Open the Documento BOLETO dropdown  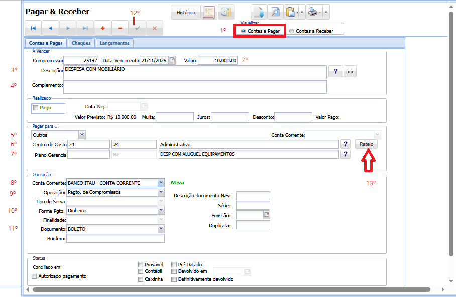161,229
